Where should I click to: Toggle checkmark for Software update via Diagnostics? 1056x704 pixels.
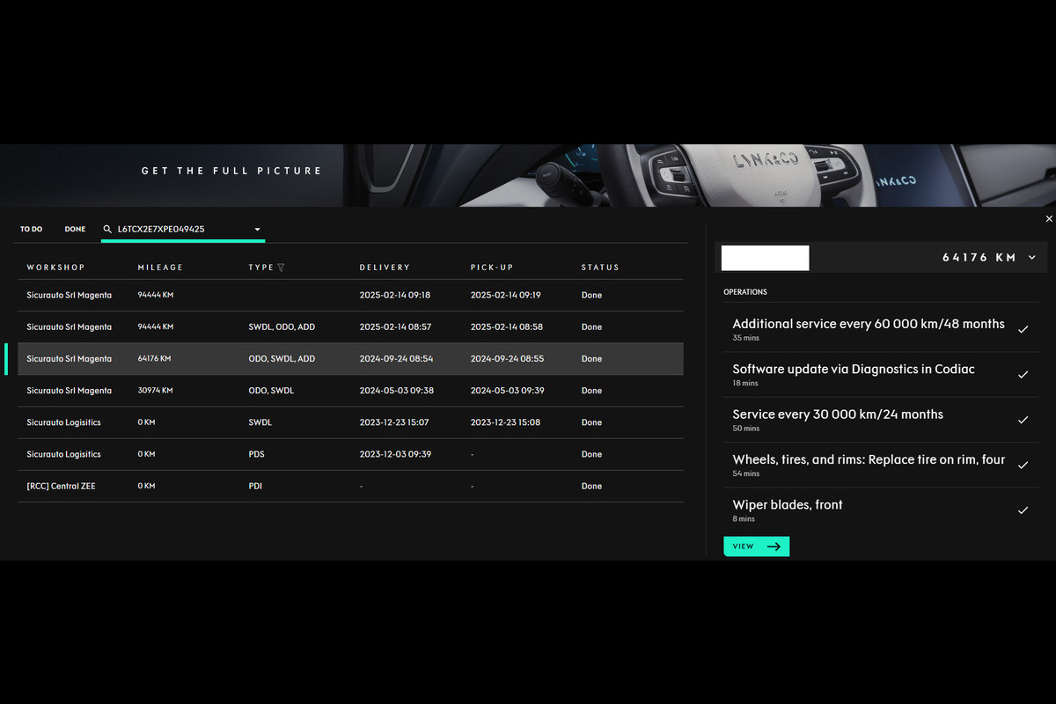coord(1023,375)
